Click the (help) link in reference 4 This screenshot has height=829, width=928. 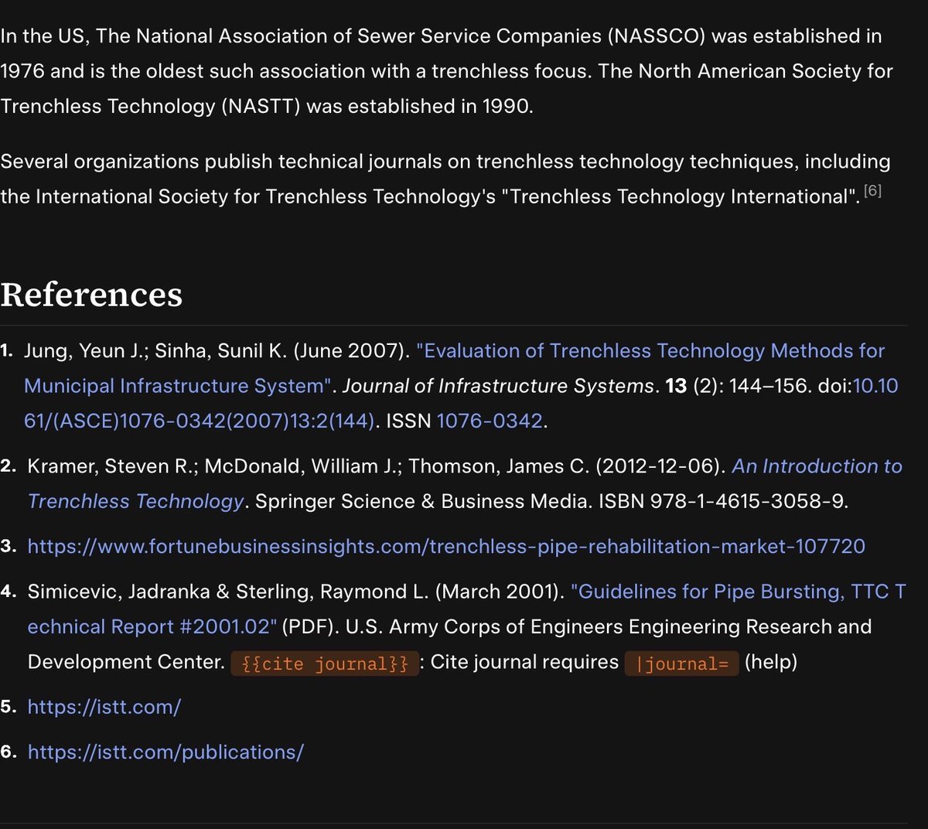[770, 663]
